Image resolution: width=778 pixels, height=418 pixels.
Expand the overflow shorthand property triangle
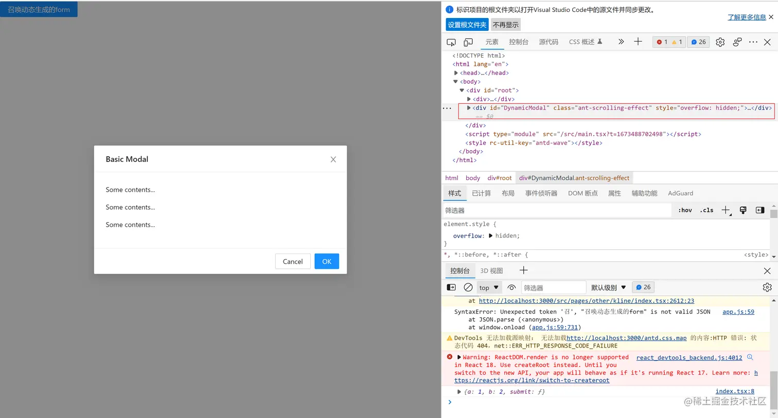point(491,236)
